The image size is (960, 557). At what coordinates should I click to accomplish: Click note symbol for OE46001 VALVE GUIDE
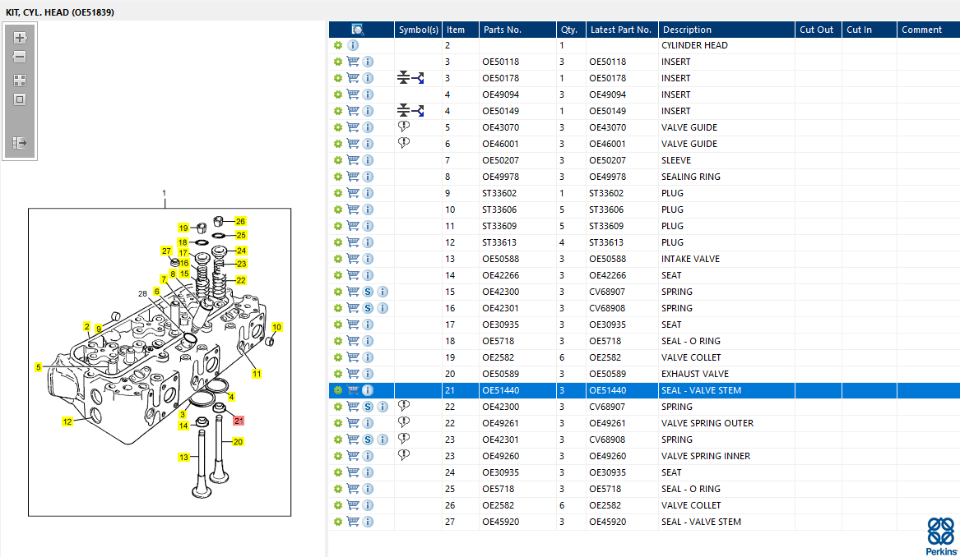coord(403,143)
